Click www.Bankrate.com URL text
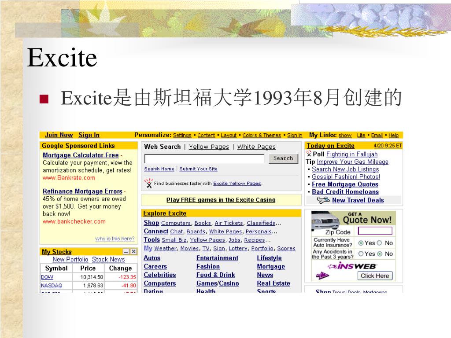This screenshot has width=451, height=338. tap(69, 178)
